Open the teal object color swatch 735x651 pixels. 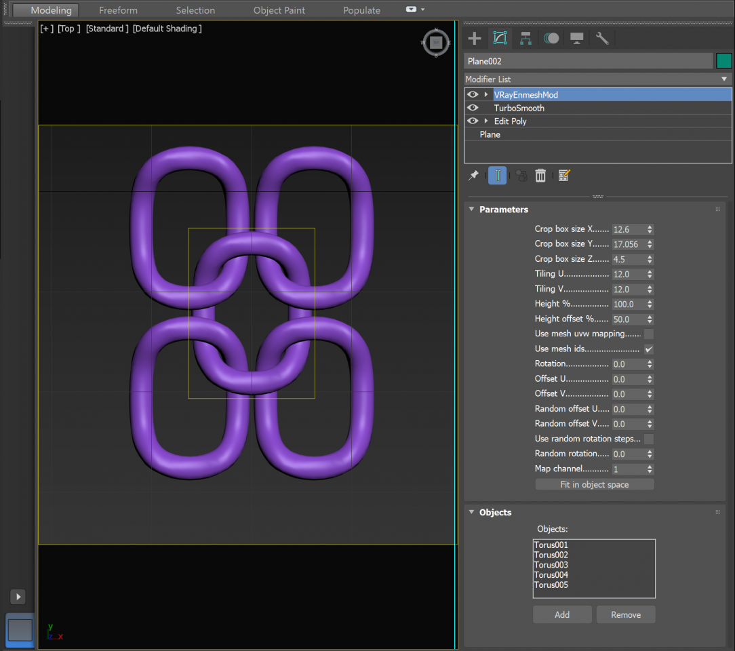point(724,61)
